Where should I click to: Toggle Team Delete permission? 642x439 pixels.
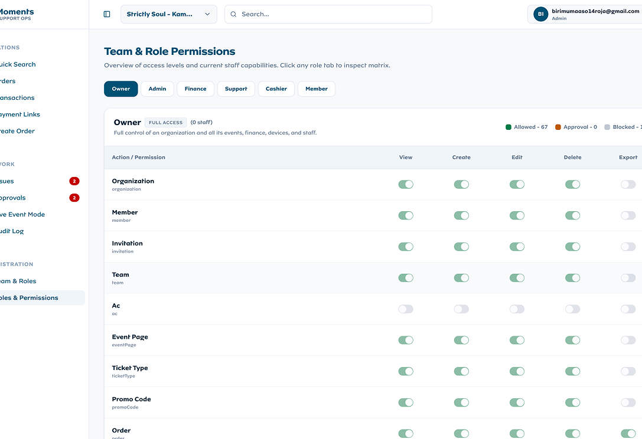(x=573, y=278)
